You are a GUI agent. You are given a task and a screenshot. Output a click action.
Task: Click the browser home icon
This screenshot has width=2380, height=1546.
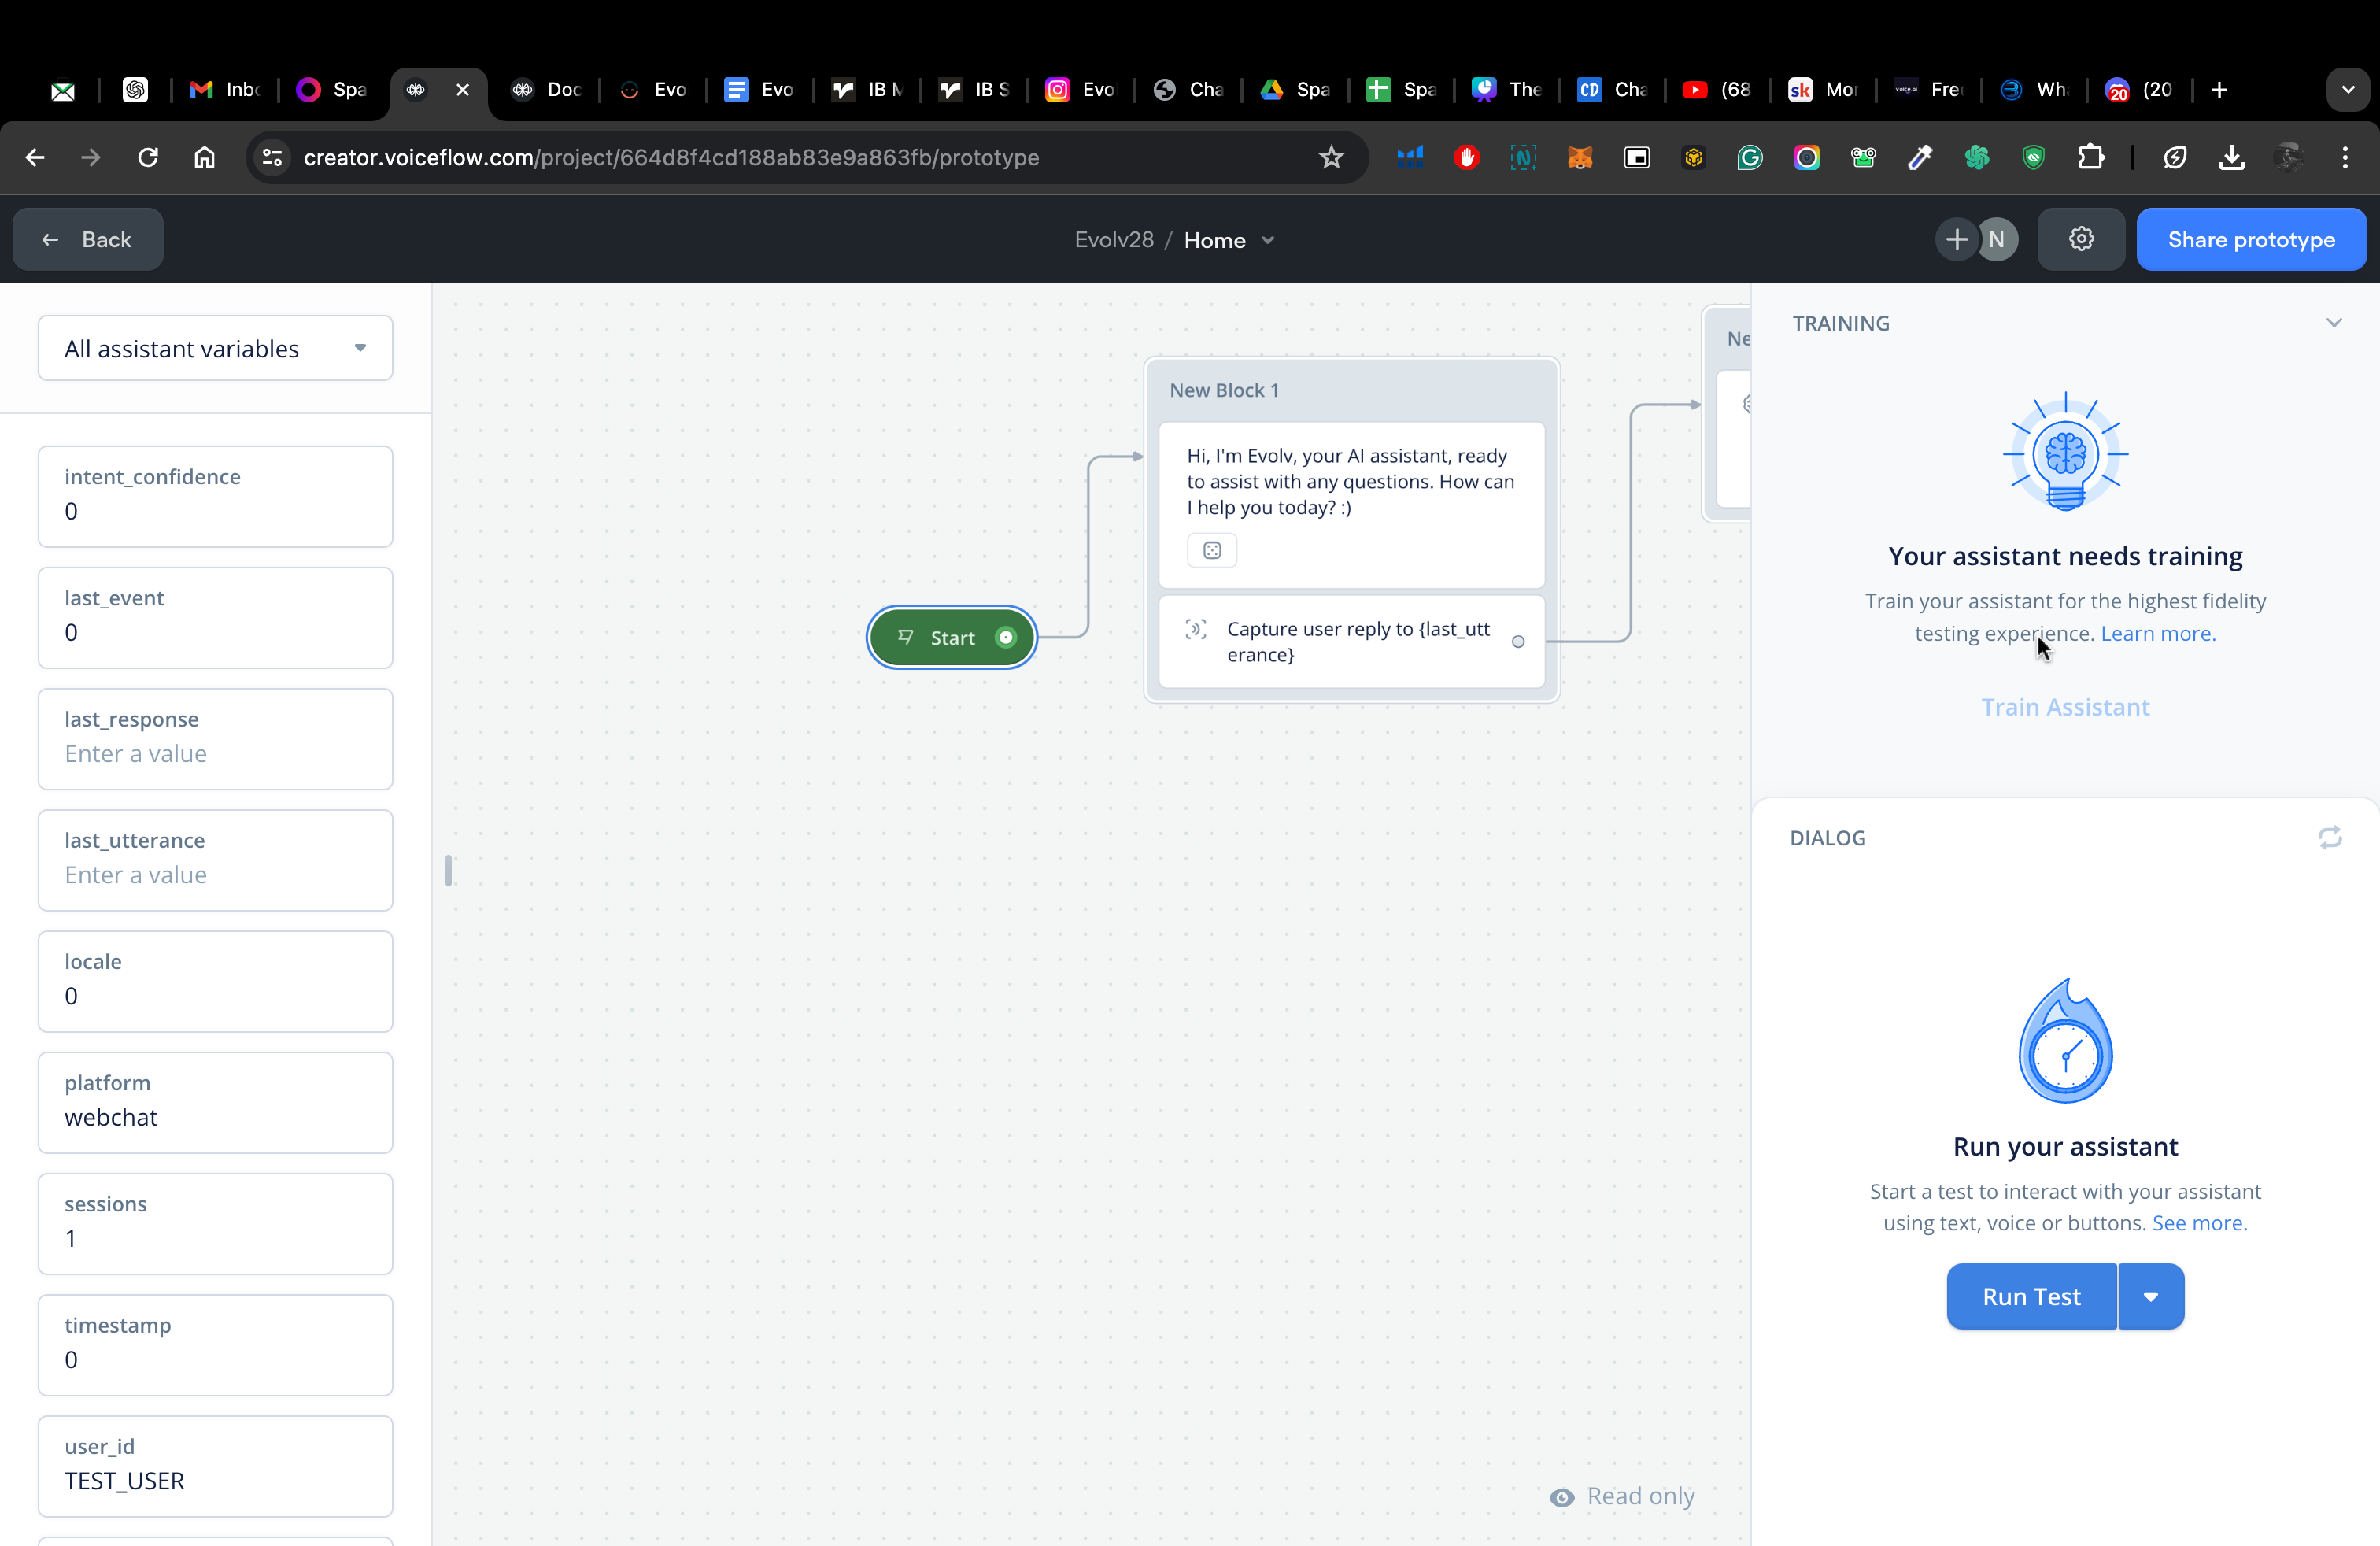click(x=204, y=157)
